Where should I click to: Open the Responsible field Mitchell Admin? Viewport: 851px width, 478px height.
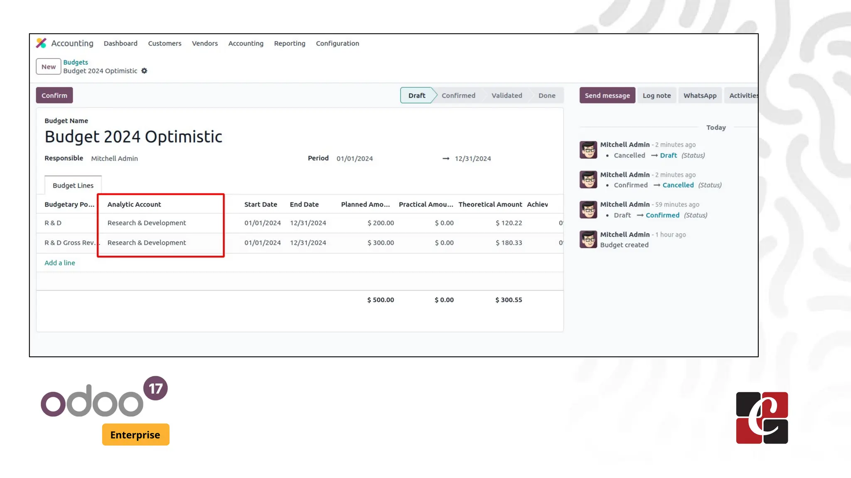(115, 159)
